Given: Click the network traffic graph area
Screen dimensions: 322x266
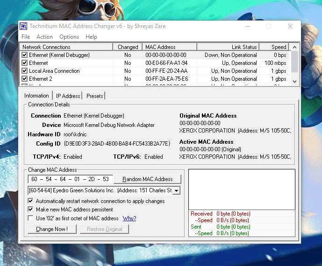Looking at the screenshot, I should (x=242, y=189).
